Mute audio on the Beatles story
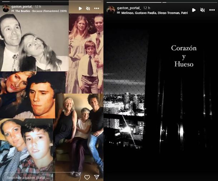 click(x=88, y=8)
